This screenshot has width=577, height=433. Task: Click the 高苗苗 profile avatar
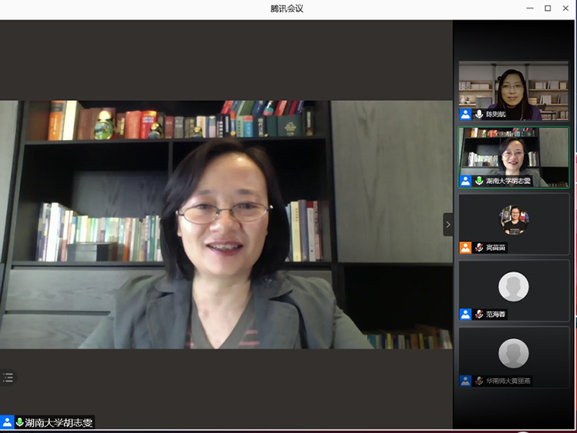tap(514, 219)
